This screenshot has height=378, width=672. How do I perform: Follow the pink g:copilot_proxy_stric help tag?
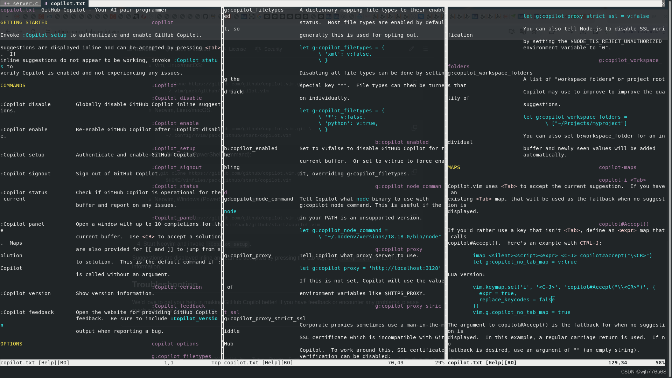pyautogui.click(x=408, y=306)
